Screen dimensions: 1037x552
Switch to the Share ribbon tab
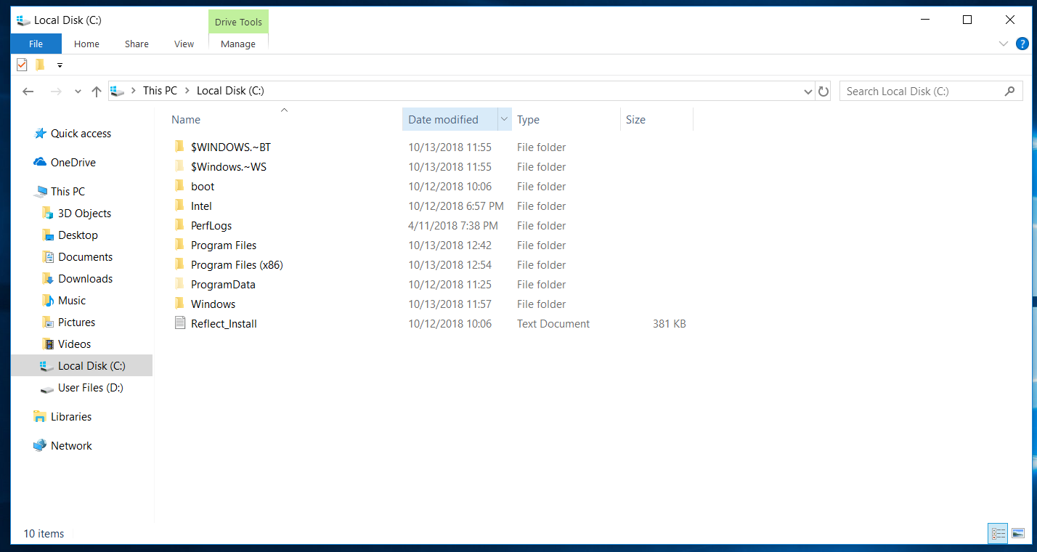[137, 44]
